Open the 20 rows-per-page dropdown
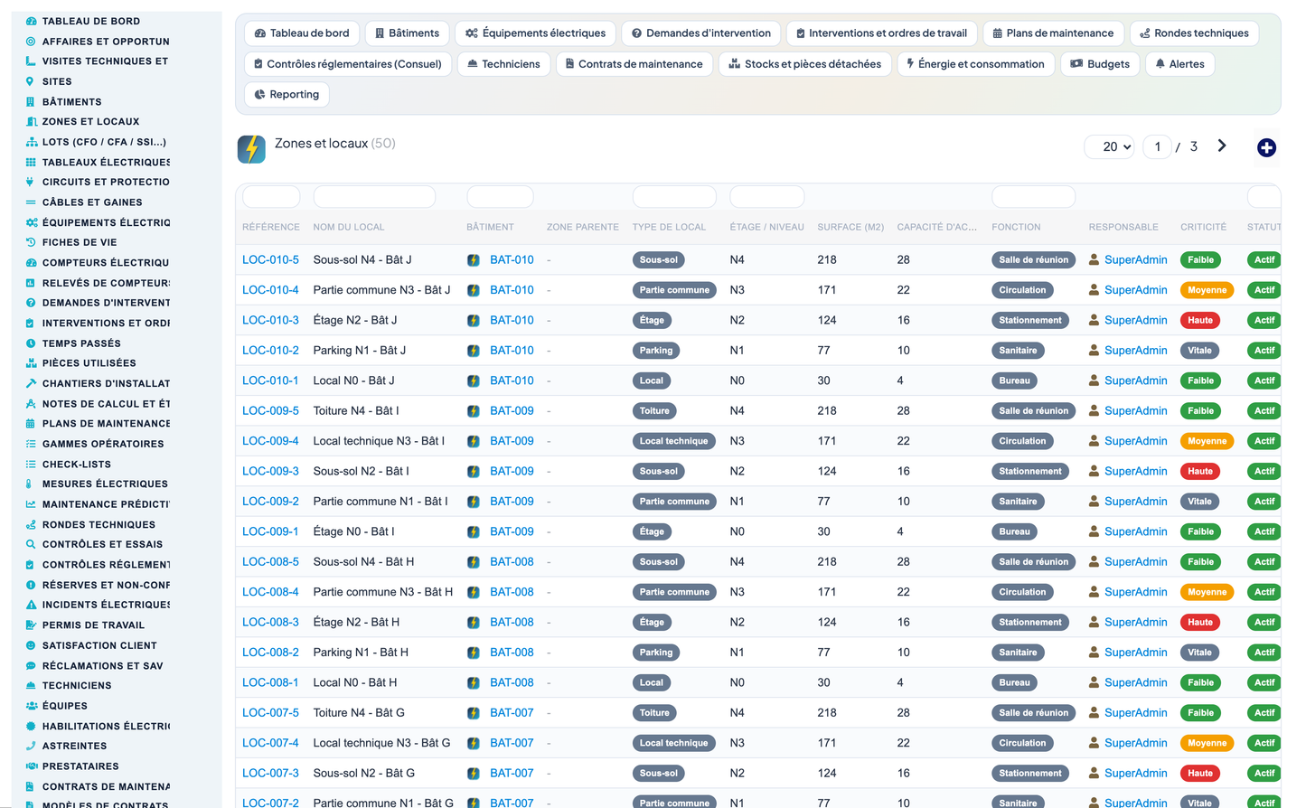Image resolution: width=1306 pixels, height=808 pixels. (x=1110, y=146)
